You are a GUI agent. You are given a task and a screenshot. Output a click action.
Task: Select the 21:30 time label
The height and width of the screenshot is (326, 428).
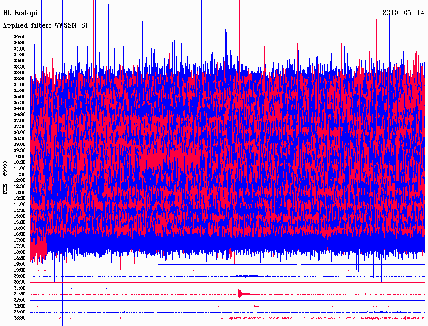(x=20, y=294)
